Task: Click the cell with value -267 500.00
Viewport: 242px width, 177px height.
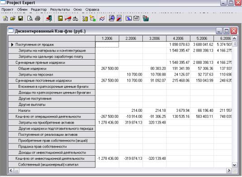Action: [x=107, y=117]
